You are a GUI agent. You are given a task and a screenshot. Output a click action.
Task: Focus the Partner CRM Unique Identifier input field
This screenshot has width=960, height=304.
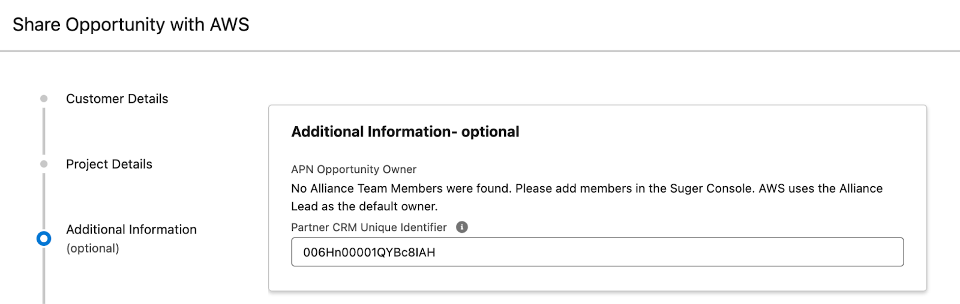point(597,252)
